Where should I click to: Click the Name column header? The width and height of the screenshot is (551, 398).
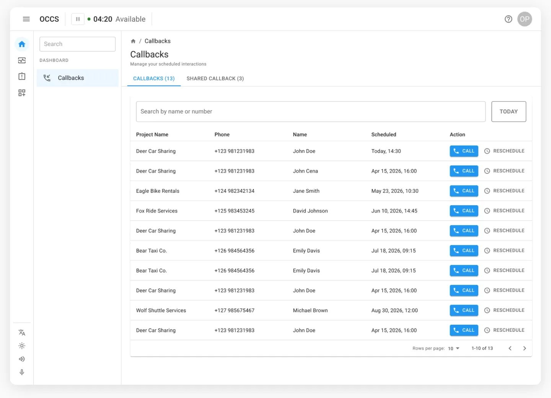[x=300, y=135]
